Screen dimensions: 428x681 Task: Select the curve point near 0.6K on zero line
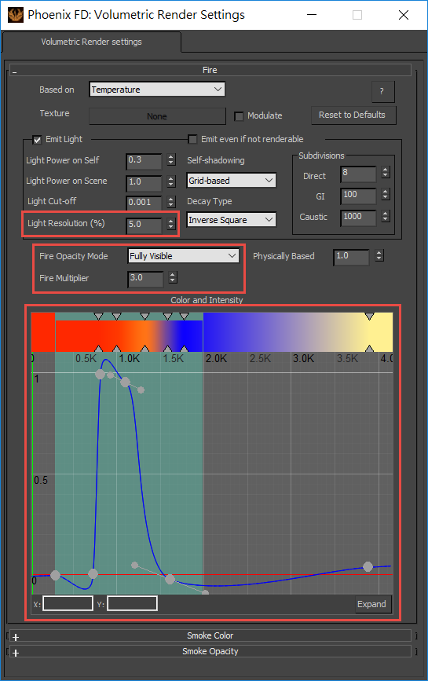pos(93,574)
